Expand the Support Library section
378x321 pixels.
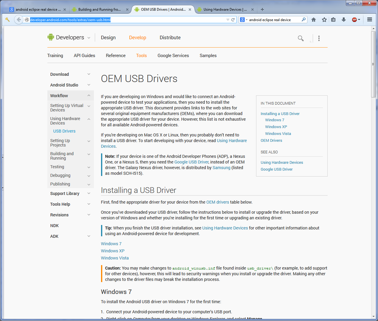point(89,193)
